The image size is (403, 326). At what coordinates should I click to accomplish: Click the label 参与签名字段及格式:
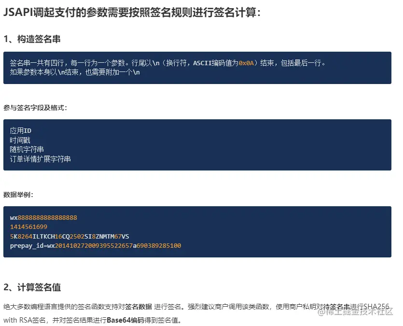(35, 108)
